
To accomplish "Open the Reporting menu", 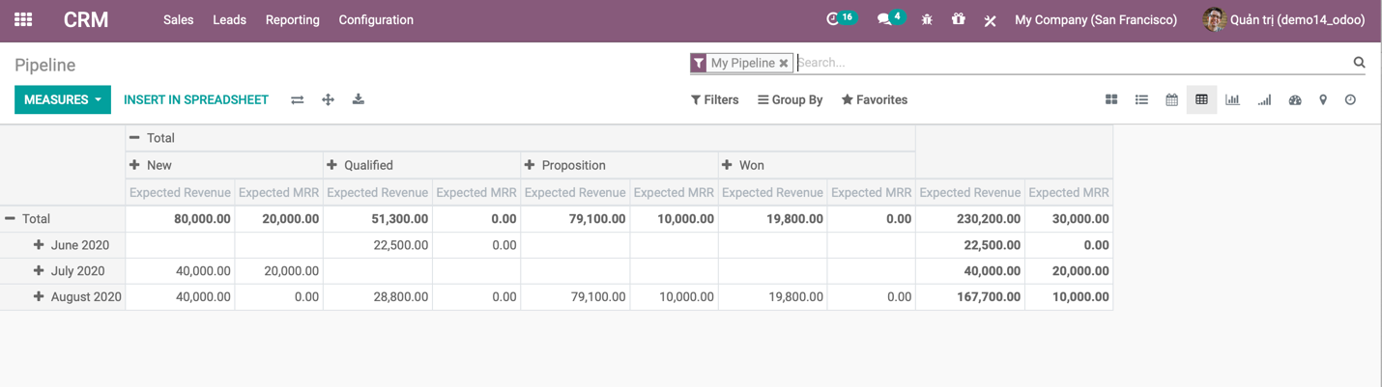I will click(292, 19).
